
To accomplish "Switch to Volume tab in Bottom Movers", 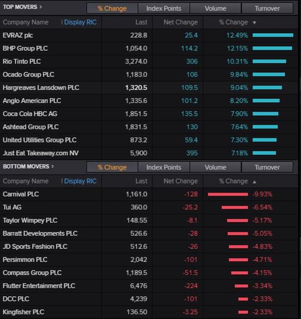I will [x=216, y=167].
